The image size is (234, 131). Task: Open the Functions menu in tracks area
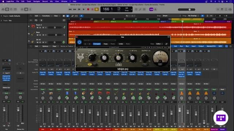(x=46, y=16)
